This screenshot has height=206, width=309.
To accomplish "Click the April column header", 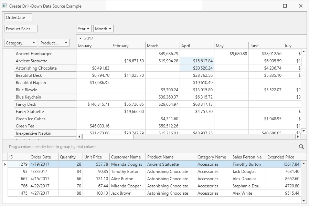I will pyautogui.click(x=197, y=45).
